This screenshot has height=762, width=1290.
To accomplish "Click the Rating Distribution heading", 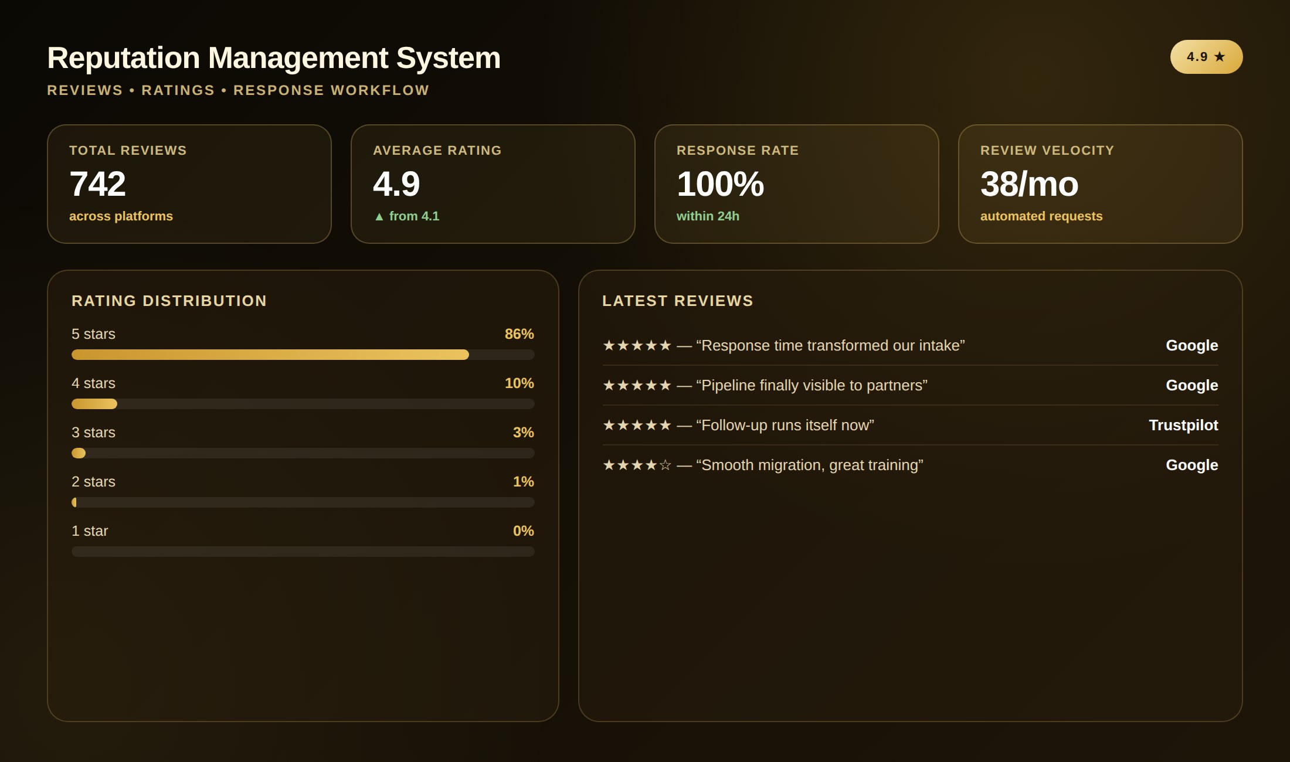I will click(x=169, y=301).
